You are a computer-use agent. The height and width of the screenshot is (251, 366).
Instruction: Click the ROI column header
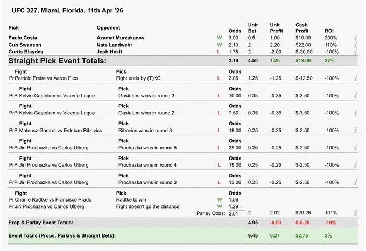(329, 31)
